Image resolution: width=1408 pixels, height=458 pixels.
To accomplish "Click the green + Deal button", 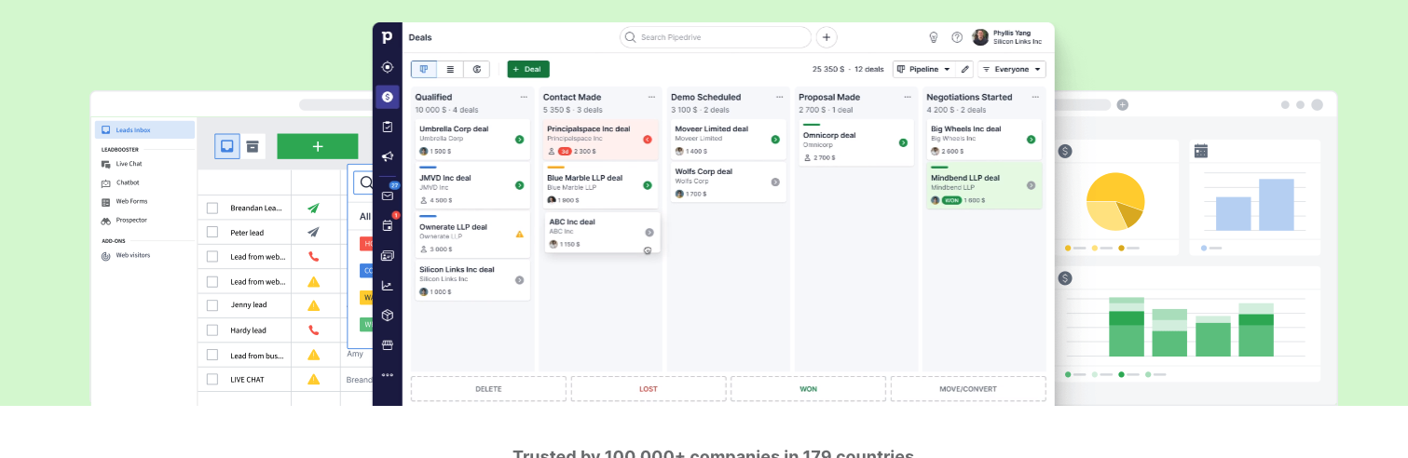I will [x=528, y=69].
